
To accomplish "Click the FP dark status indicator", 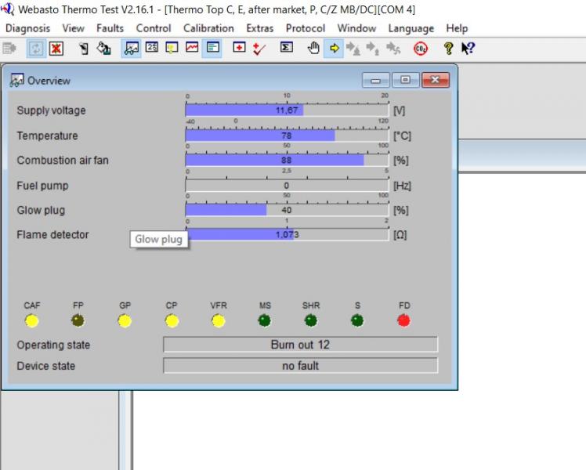I will pos(78,320).
